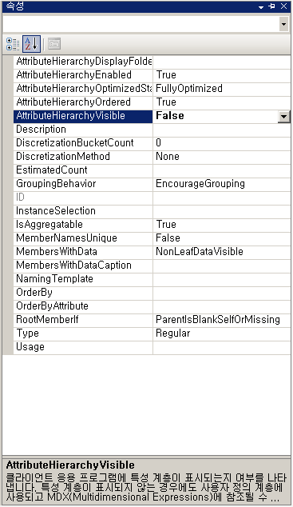Select the RootMemberIf property
Viewport: 293px width, 507px height.
(83, 319)
